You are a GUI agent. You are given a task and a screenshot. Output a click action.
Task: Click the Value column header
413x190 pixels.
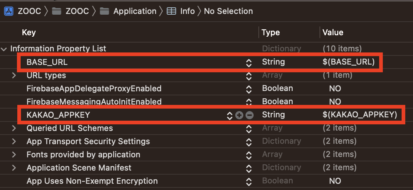[333, 33]
